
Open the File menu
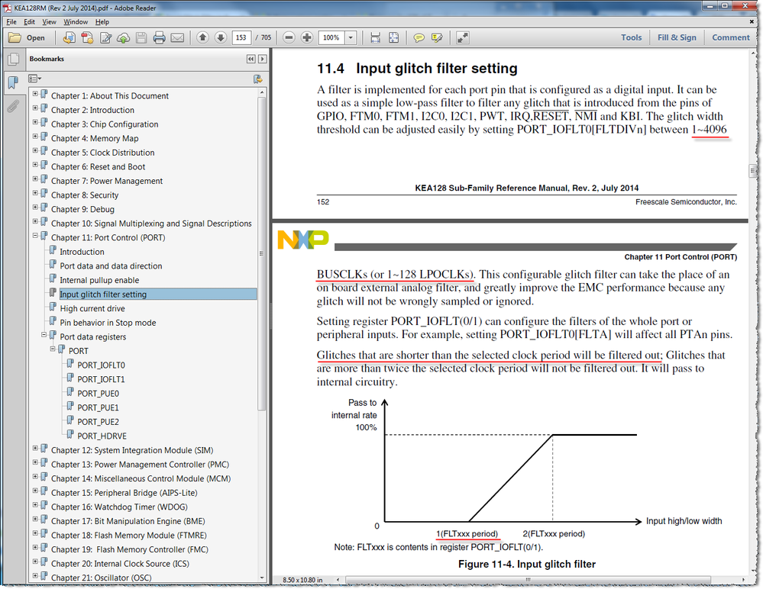(11, 22)
